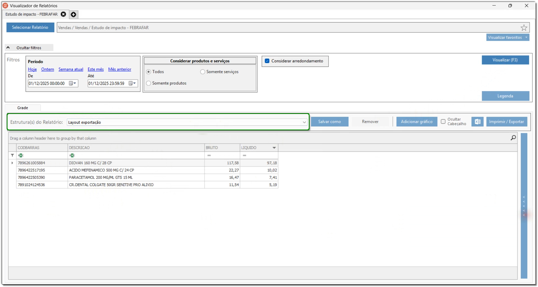The image size is (538, 287).
Task: Sort by BRUTO column header
Action: click(x=222, y=148)
